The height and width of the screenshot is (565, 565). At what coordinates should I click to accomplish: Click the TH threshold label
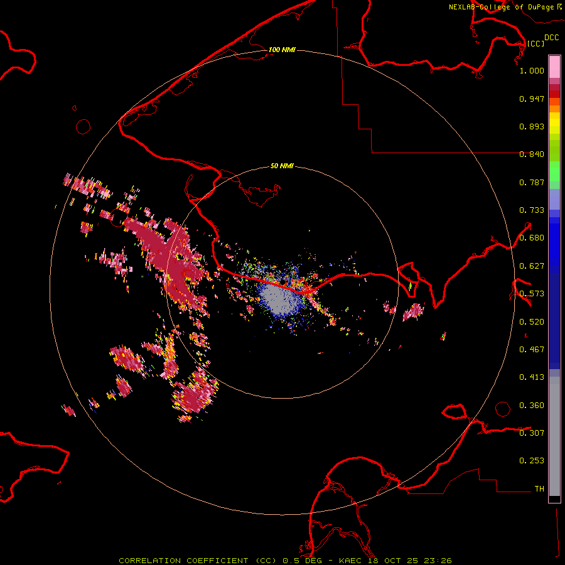539,489
